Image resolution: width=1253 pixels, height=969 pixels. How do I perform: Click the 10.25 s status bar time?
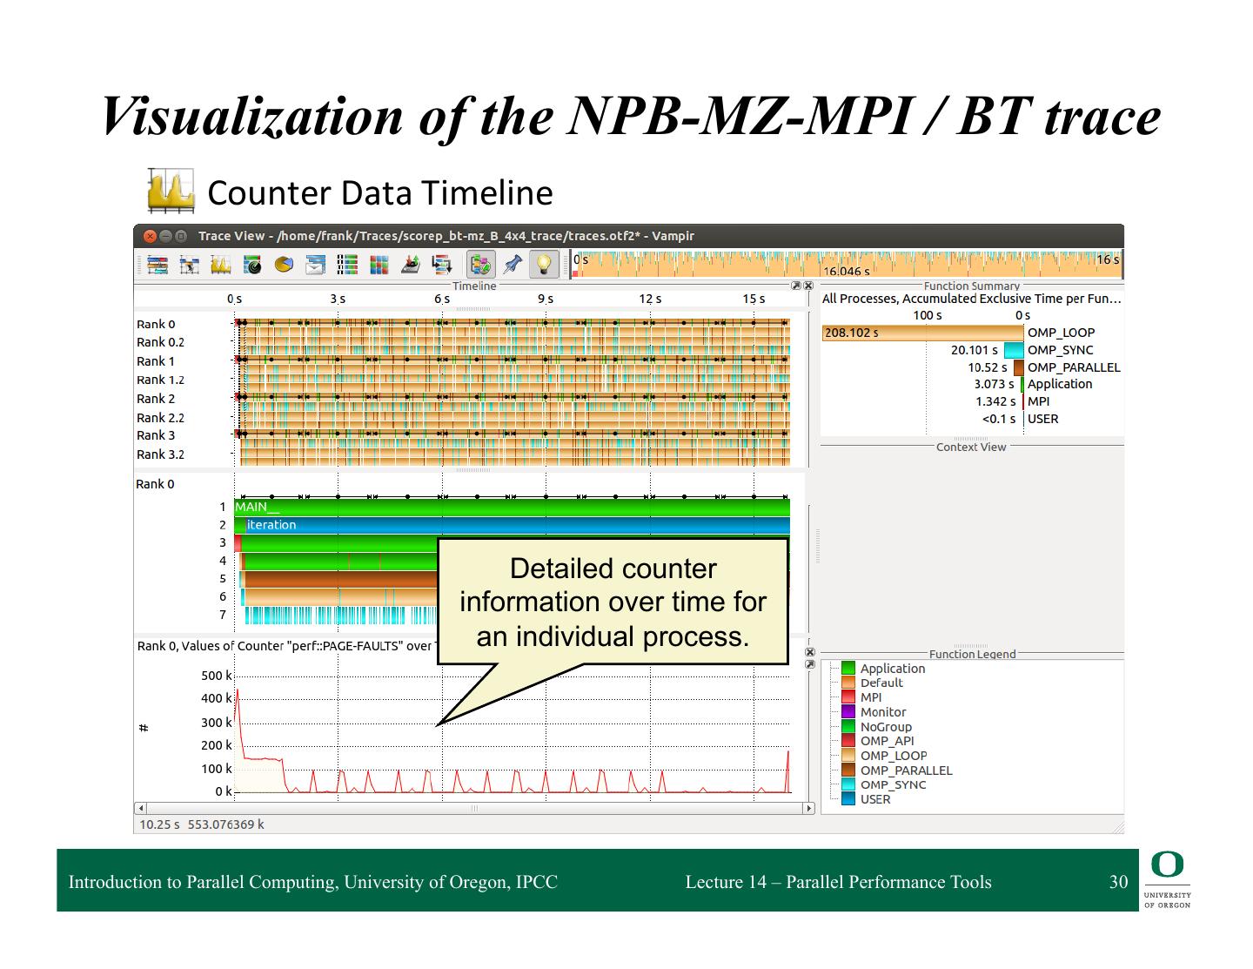159,824
